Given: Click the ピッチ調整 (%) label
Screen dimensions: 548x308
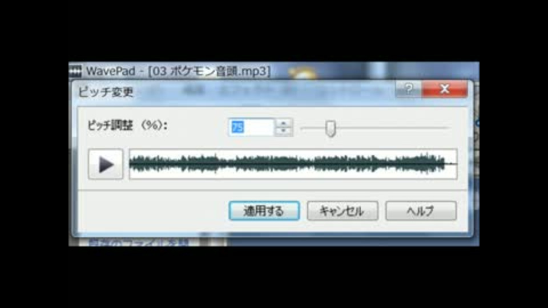Looking at the screenshot, I should tap(127, 125).
